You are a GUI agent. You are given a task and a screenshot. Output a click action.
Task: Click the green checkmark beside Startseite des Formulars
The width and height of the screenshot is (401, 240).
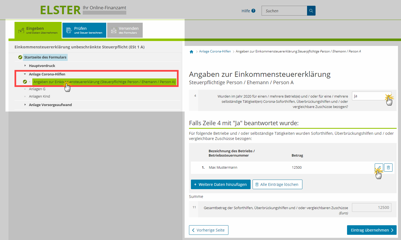click(x=20, y=57)
